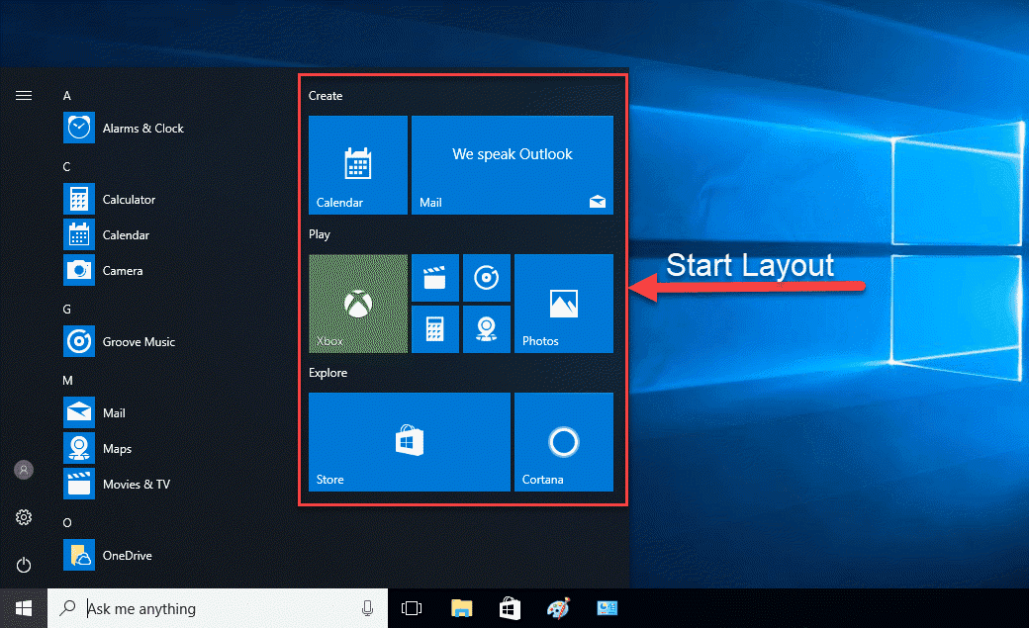
Task: Click the Power icon in the sidebar
Action: [23, 565]
